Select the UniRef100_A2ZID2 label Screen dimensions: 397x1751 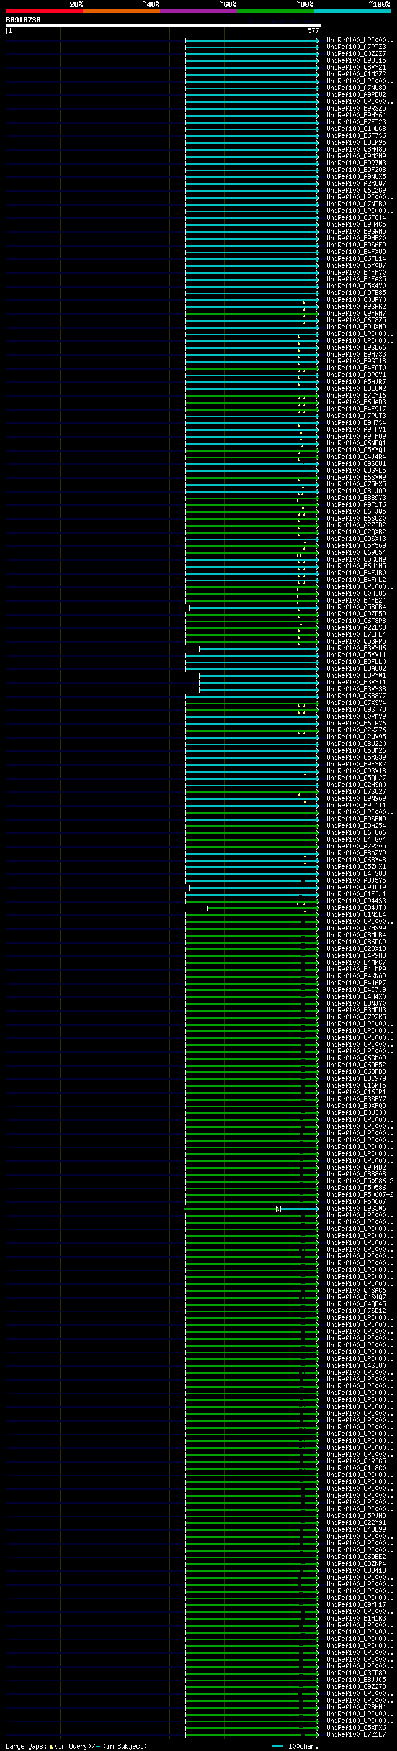tap(355, 525)
